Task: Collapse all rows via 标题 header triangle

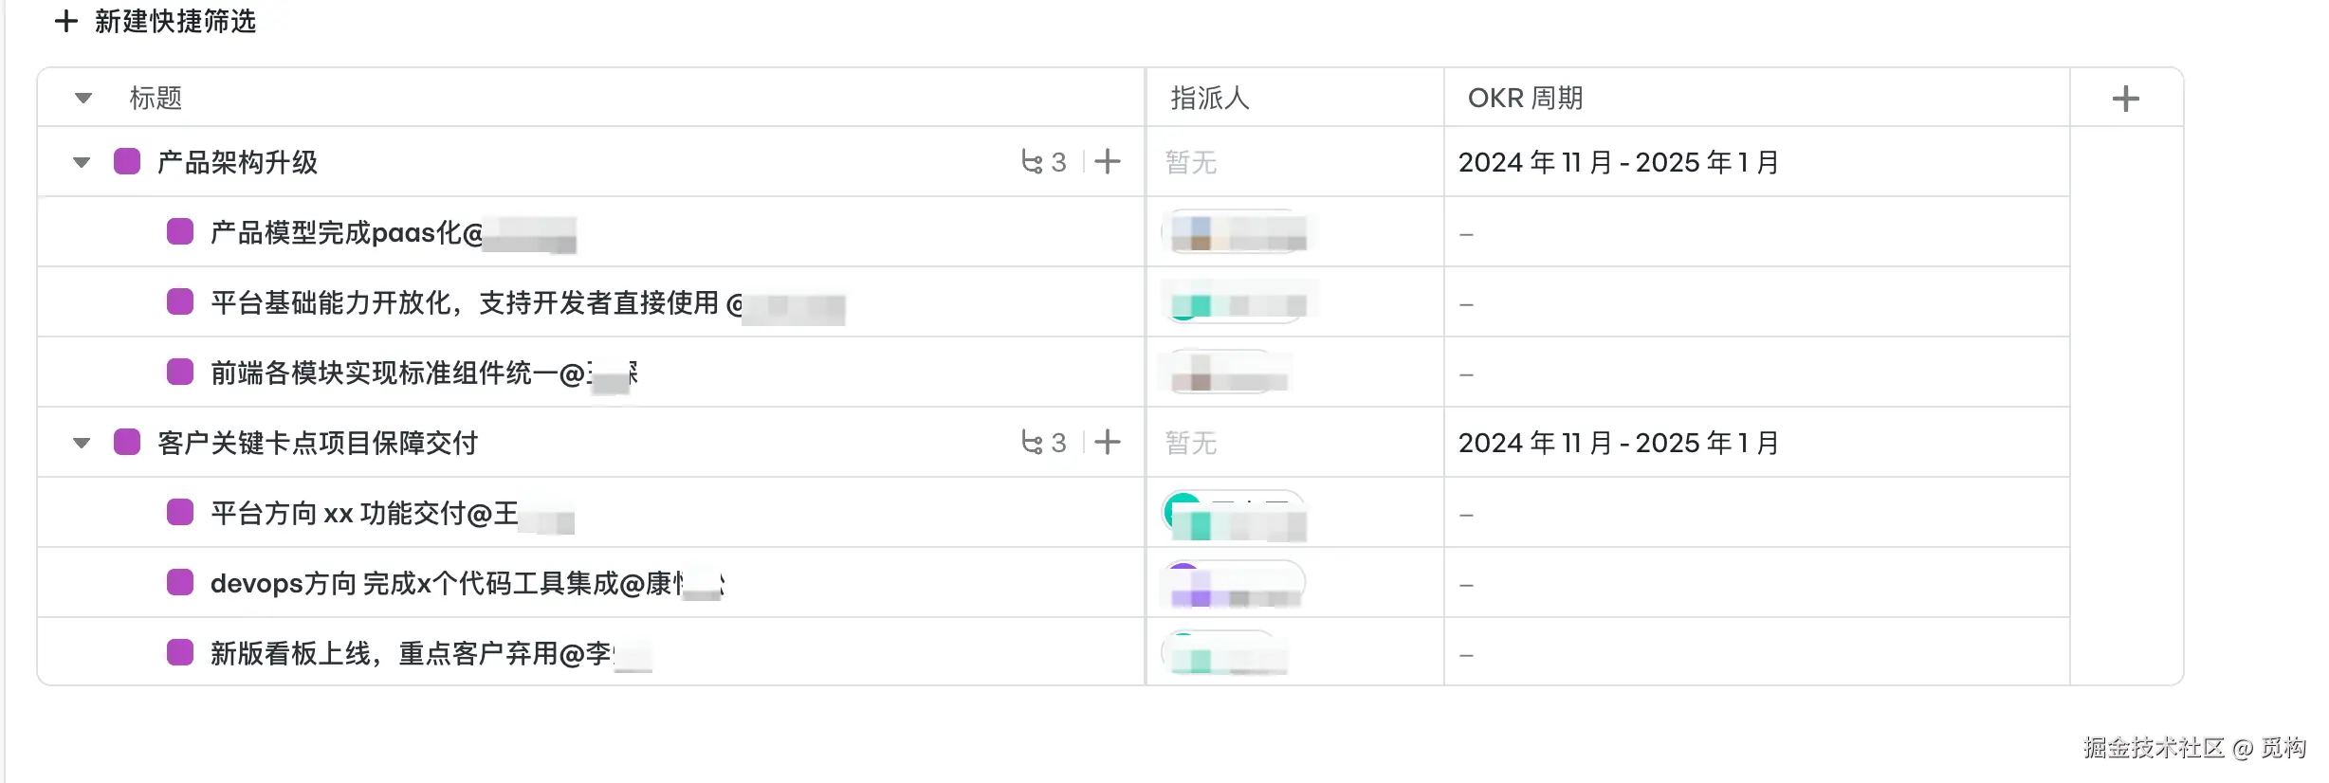Action: [83, 98]
